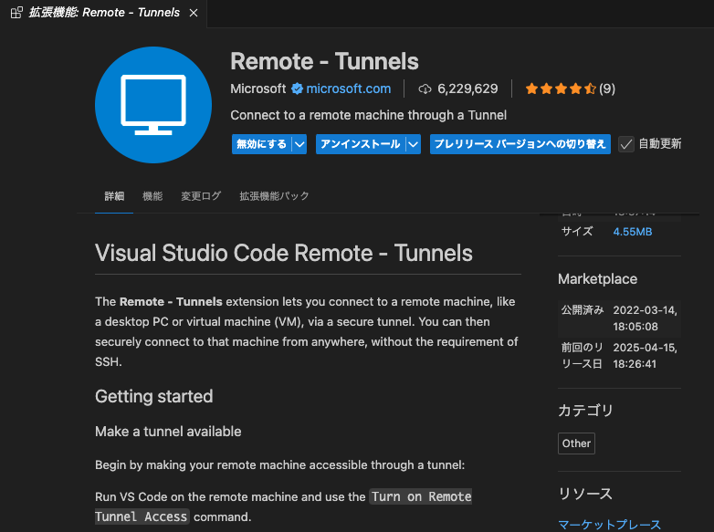Click the 6,229,629 install count
Viewport: 714px width, 532px height.
tap(467, 89)
